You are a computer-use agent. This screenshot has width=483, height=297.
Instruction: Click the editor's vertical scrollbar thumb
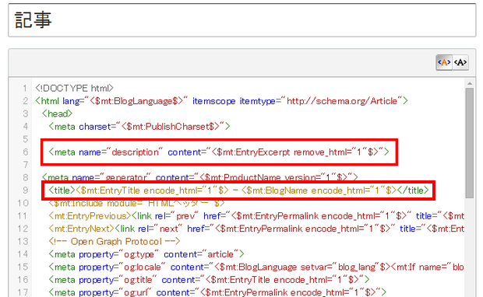click(x=470, y=143)
